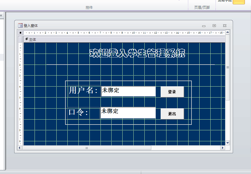Select the 登录 command button
This screenshot has width=251, height=174.
[172, 92]
